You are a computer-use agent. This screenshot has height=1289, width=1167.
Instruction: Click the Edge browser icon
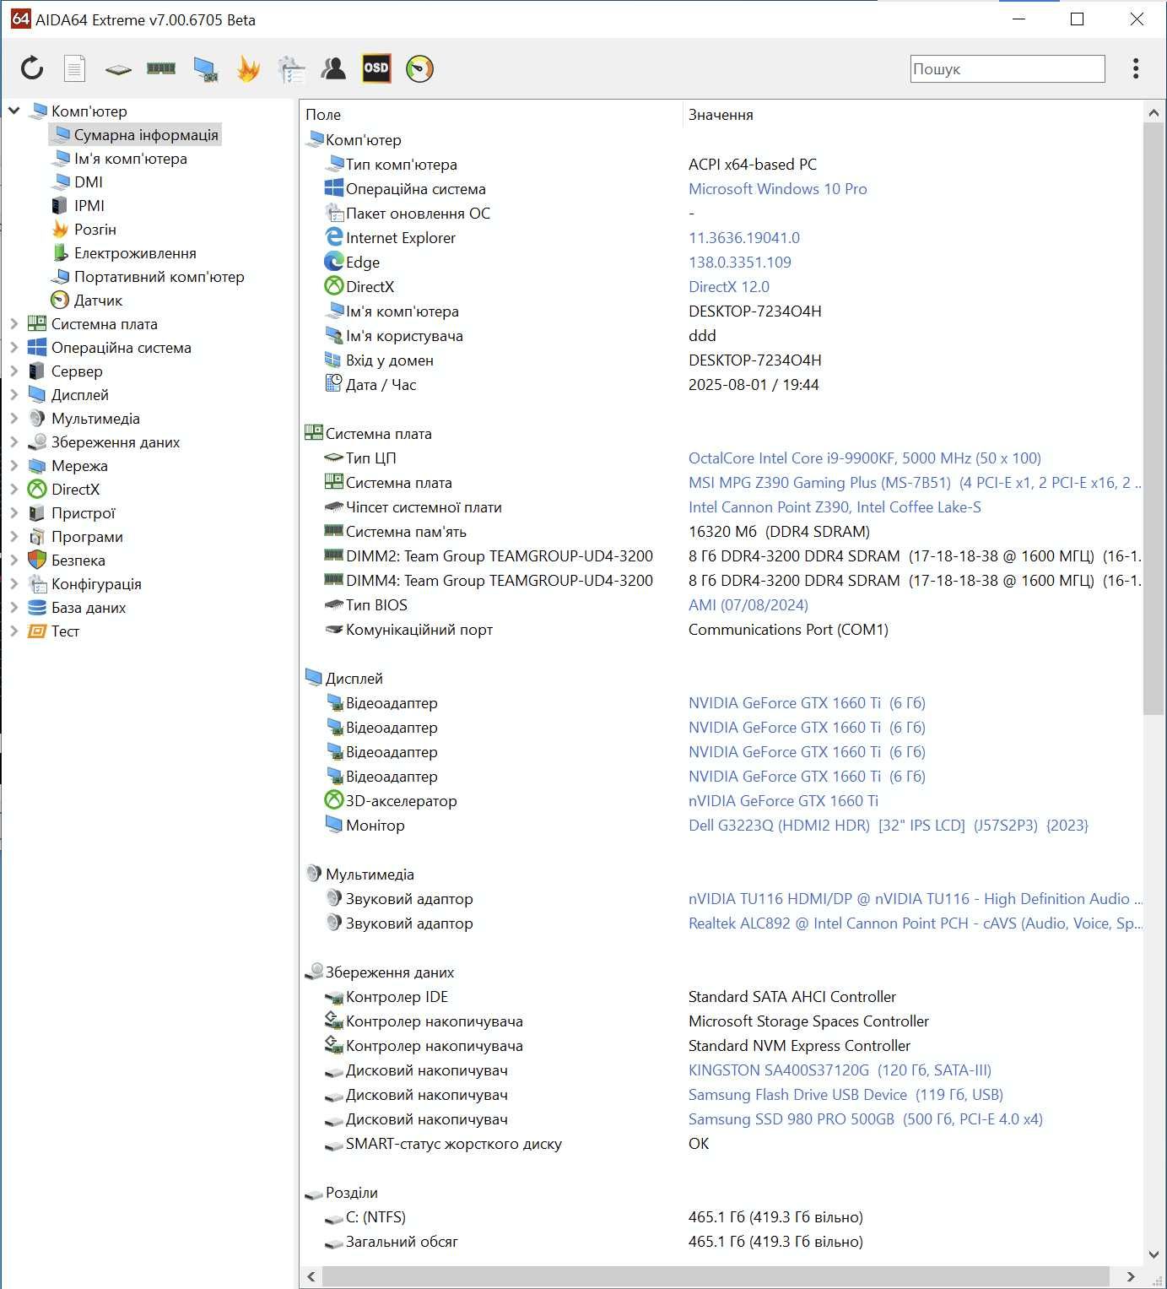coord(334,262)
